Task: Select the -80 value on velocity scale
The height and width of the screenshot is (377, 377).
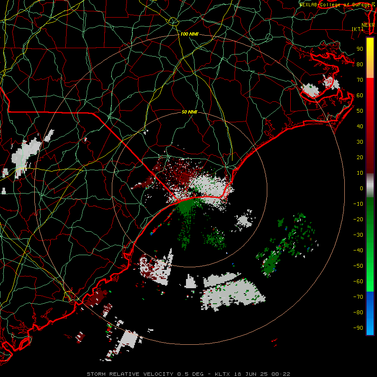Action: (x=358, y=312)
